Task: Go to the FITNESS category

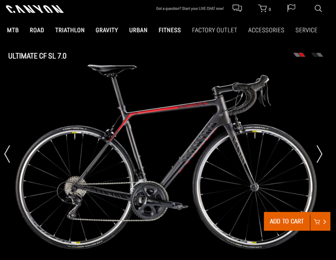Action: coord(170,30)
